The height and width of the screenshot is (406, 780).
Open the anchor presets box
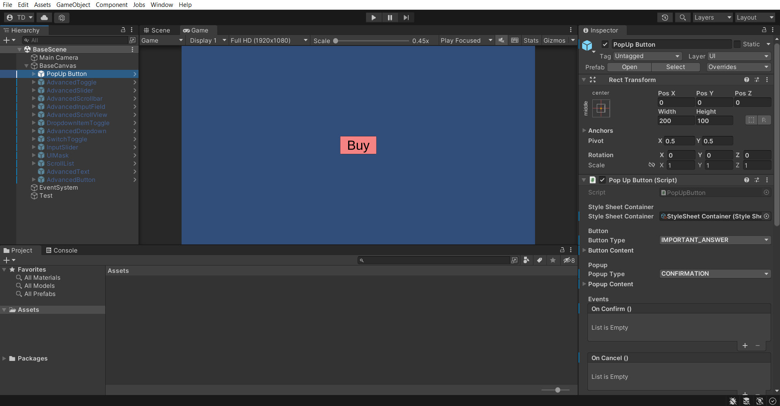pyautogui.click(x=601, y=108)
